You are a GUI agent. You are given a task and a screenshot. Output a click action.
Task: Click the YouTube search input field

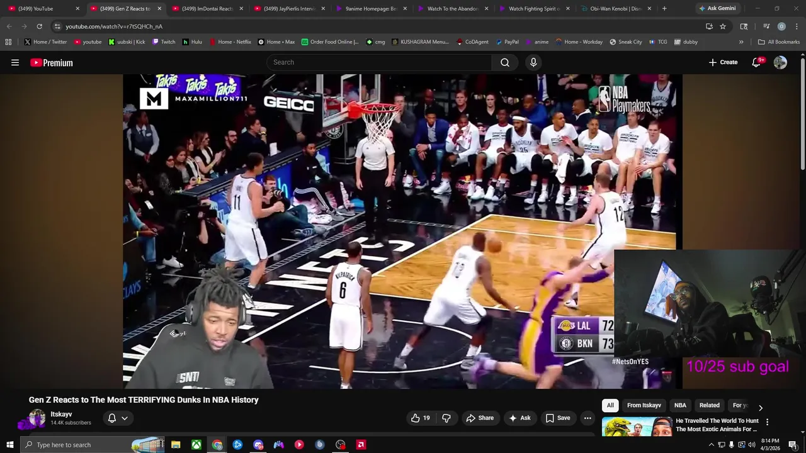pyautogui.click(x=380, y=62)
